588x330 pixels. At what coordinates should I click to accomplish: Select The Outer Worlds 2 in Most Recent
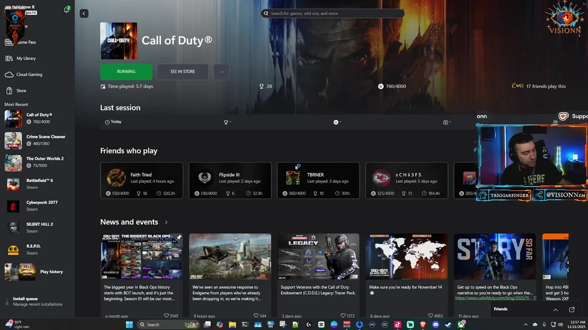click(37, 162)
